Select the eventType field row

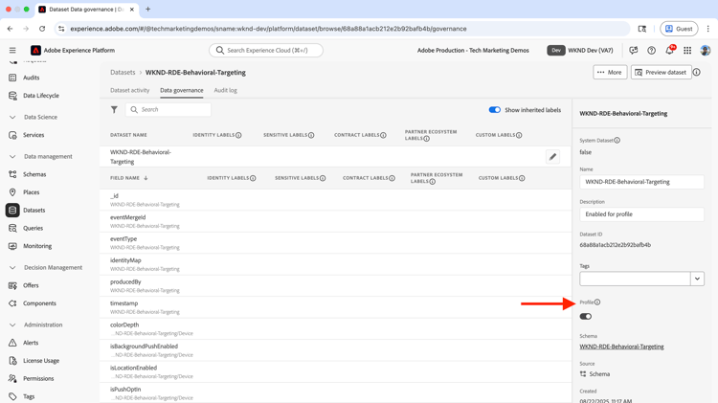[335, 243]
